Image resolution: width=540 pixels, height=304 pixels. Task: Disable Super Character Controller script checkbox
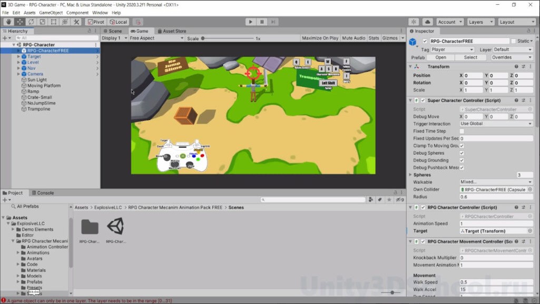(423, 100)
